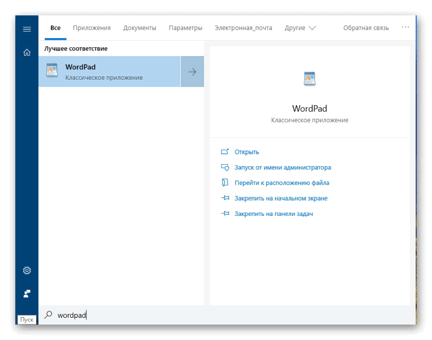Image resolution: width=432 pixels, height=340 pixels.
Task: Click the Открыть open-window icon
Action: pos(225,151)
